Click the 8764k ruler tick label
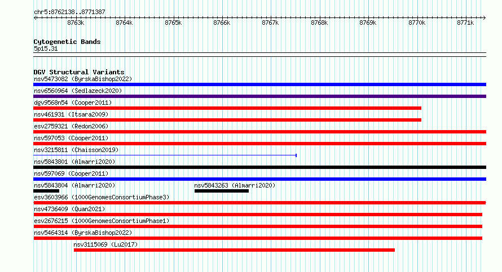Image resolution: width=502 pixels, height=272 pixels. [124, 23]
